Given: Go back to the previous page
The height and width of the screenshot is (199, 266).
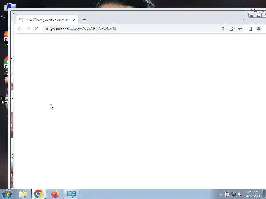Looking at the screenshot, I should [20, 29].
